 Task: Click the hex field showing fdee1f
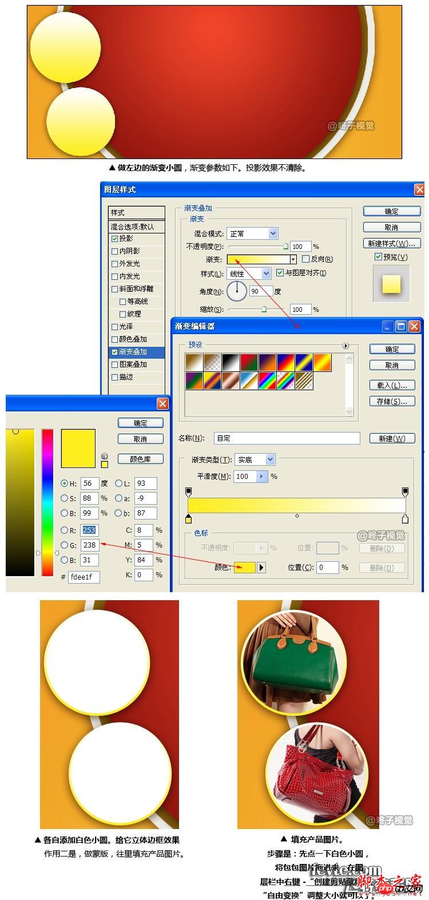click(x=84, y=577)
